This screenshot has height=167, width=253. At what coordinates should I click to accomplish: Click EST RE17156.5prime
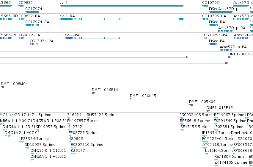(x=195, y=127)
